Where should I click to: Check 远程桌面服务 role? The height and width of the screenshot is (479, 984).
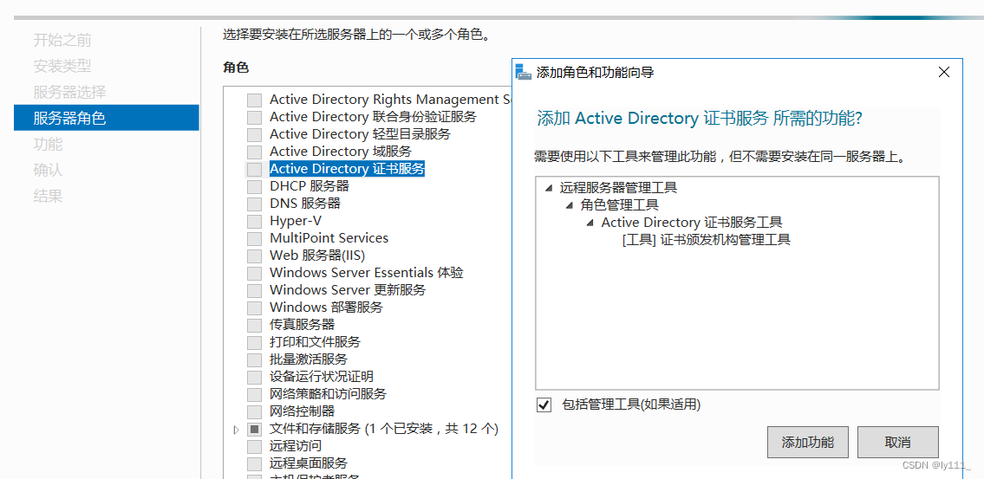point(254,464)
